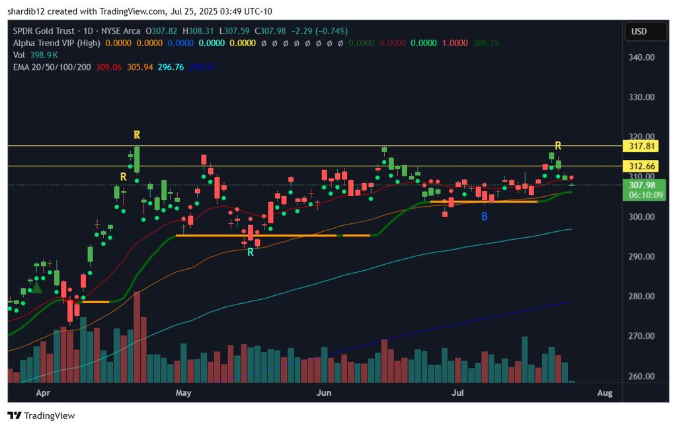Open the USD currency selector
The height and width of the screenshot is (428, 677).
click(645, 32)
